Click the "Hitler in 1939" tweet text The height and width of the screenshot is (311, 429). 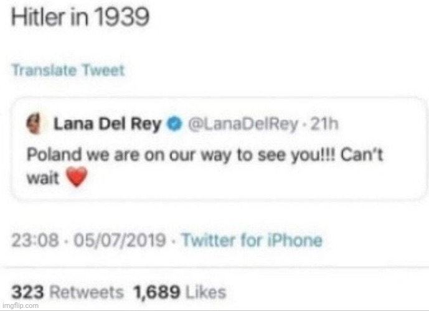(80, 17)
